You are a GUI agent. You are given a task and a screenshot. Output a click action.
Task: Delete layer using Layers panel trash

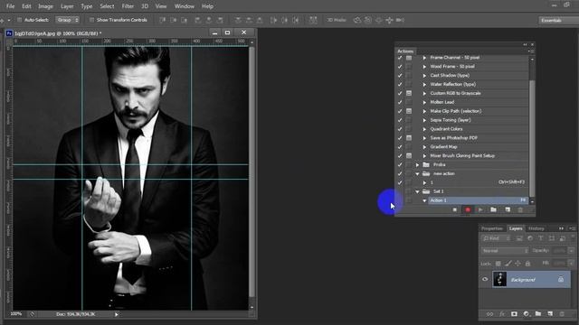[x=562, y=314]
